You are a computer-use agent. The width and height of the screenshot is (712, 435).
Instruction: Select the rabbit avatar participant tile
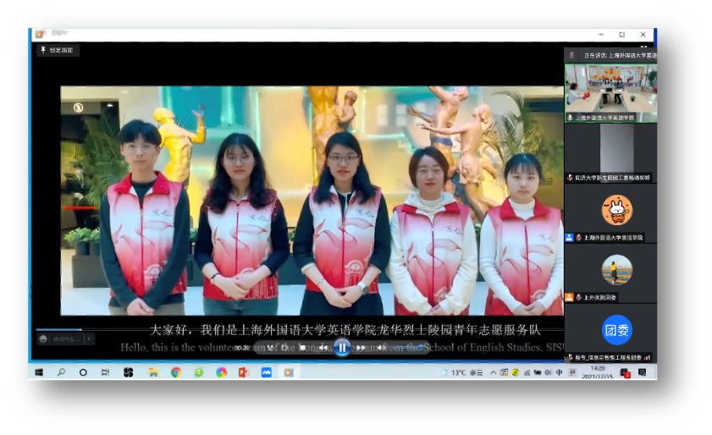tap(616, 209)
